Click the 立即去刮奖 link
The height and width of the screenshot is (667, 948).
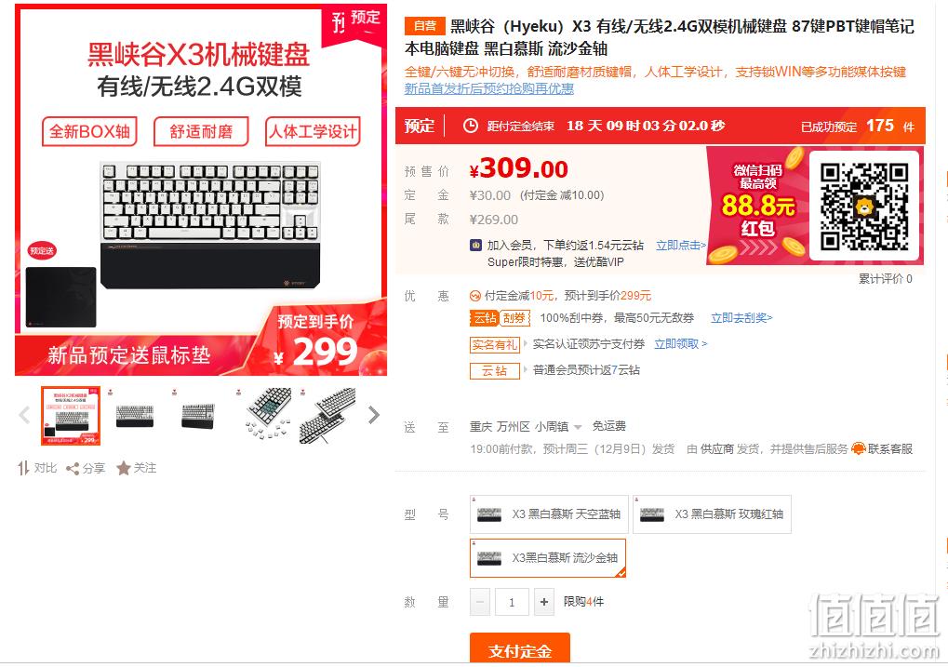[741, 318]
